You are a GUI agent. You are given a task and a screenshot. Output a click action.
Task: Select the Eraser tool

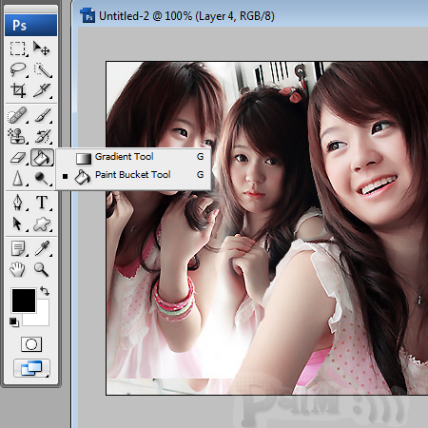[x=18, y=158]
